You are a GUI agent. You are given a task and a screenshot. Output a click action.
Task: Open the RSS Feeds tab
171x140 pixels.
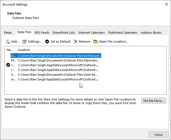click(42, 33)
